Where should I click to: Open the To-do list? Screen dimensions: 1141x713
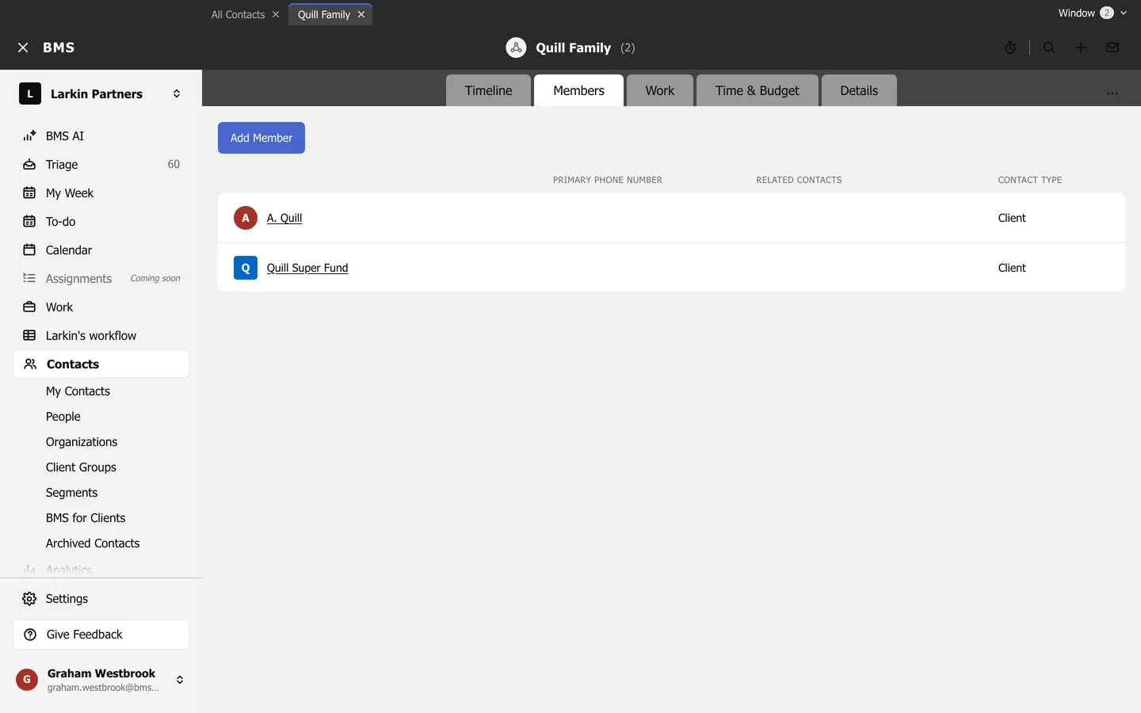pos(101,222)
